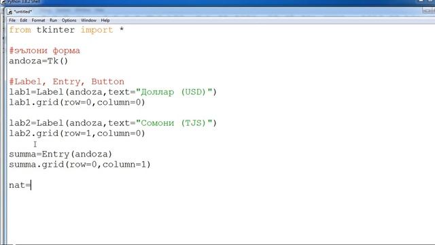Image resolution: width=435 pixels, height=245 pixels.
Task: Click the "from tkinter import *" line
Action: [x=67, y=30]
